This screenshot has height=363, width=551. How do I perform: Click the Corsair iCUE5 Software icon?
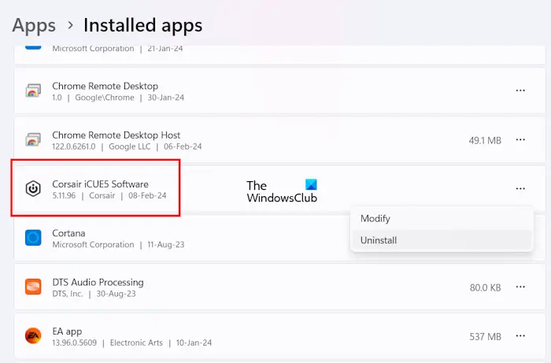click(33, 189)
